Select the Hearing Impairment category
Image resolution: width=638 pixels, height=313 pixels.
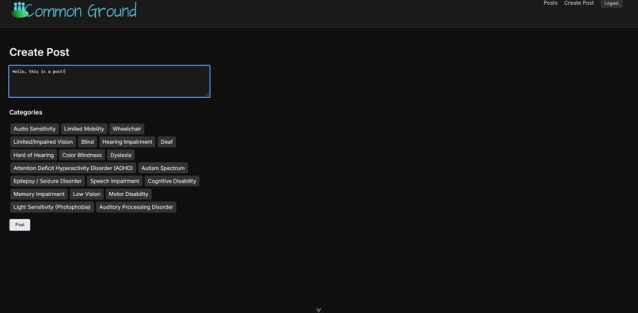point(127,141)
